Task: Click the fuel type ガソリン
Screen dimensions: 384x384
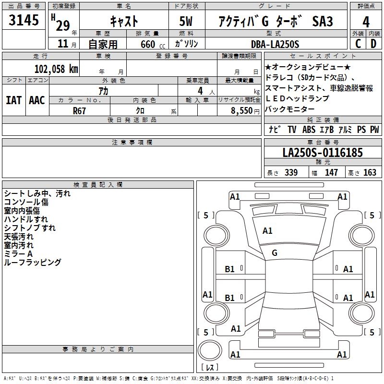Action: [186, 44]
